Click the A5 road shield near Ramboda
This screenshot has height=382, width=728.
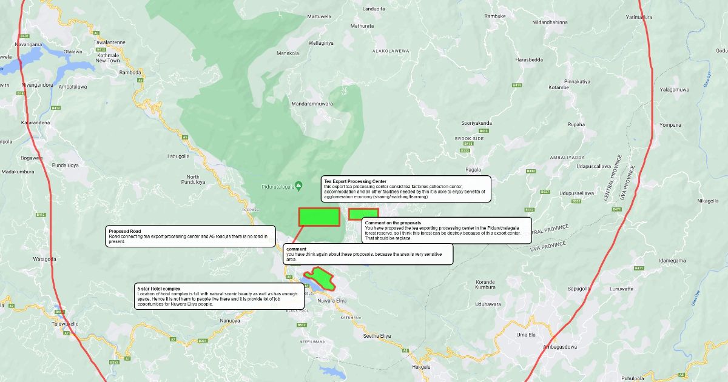tap(140, 80)
